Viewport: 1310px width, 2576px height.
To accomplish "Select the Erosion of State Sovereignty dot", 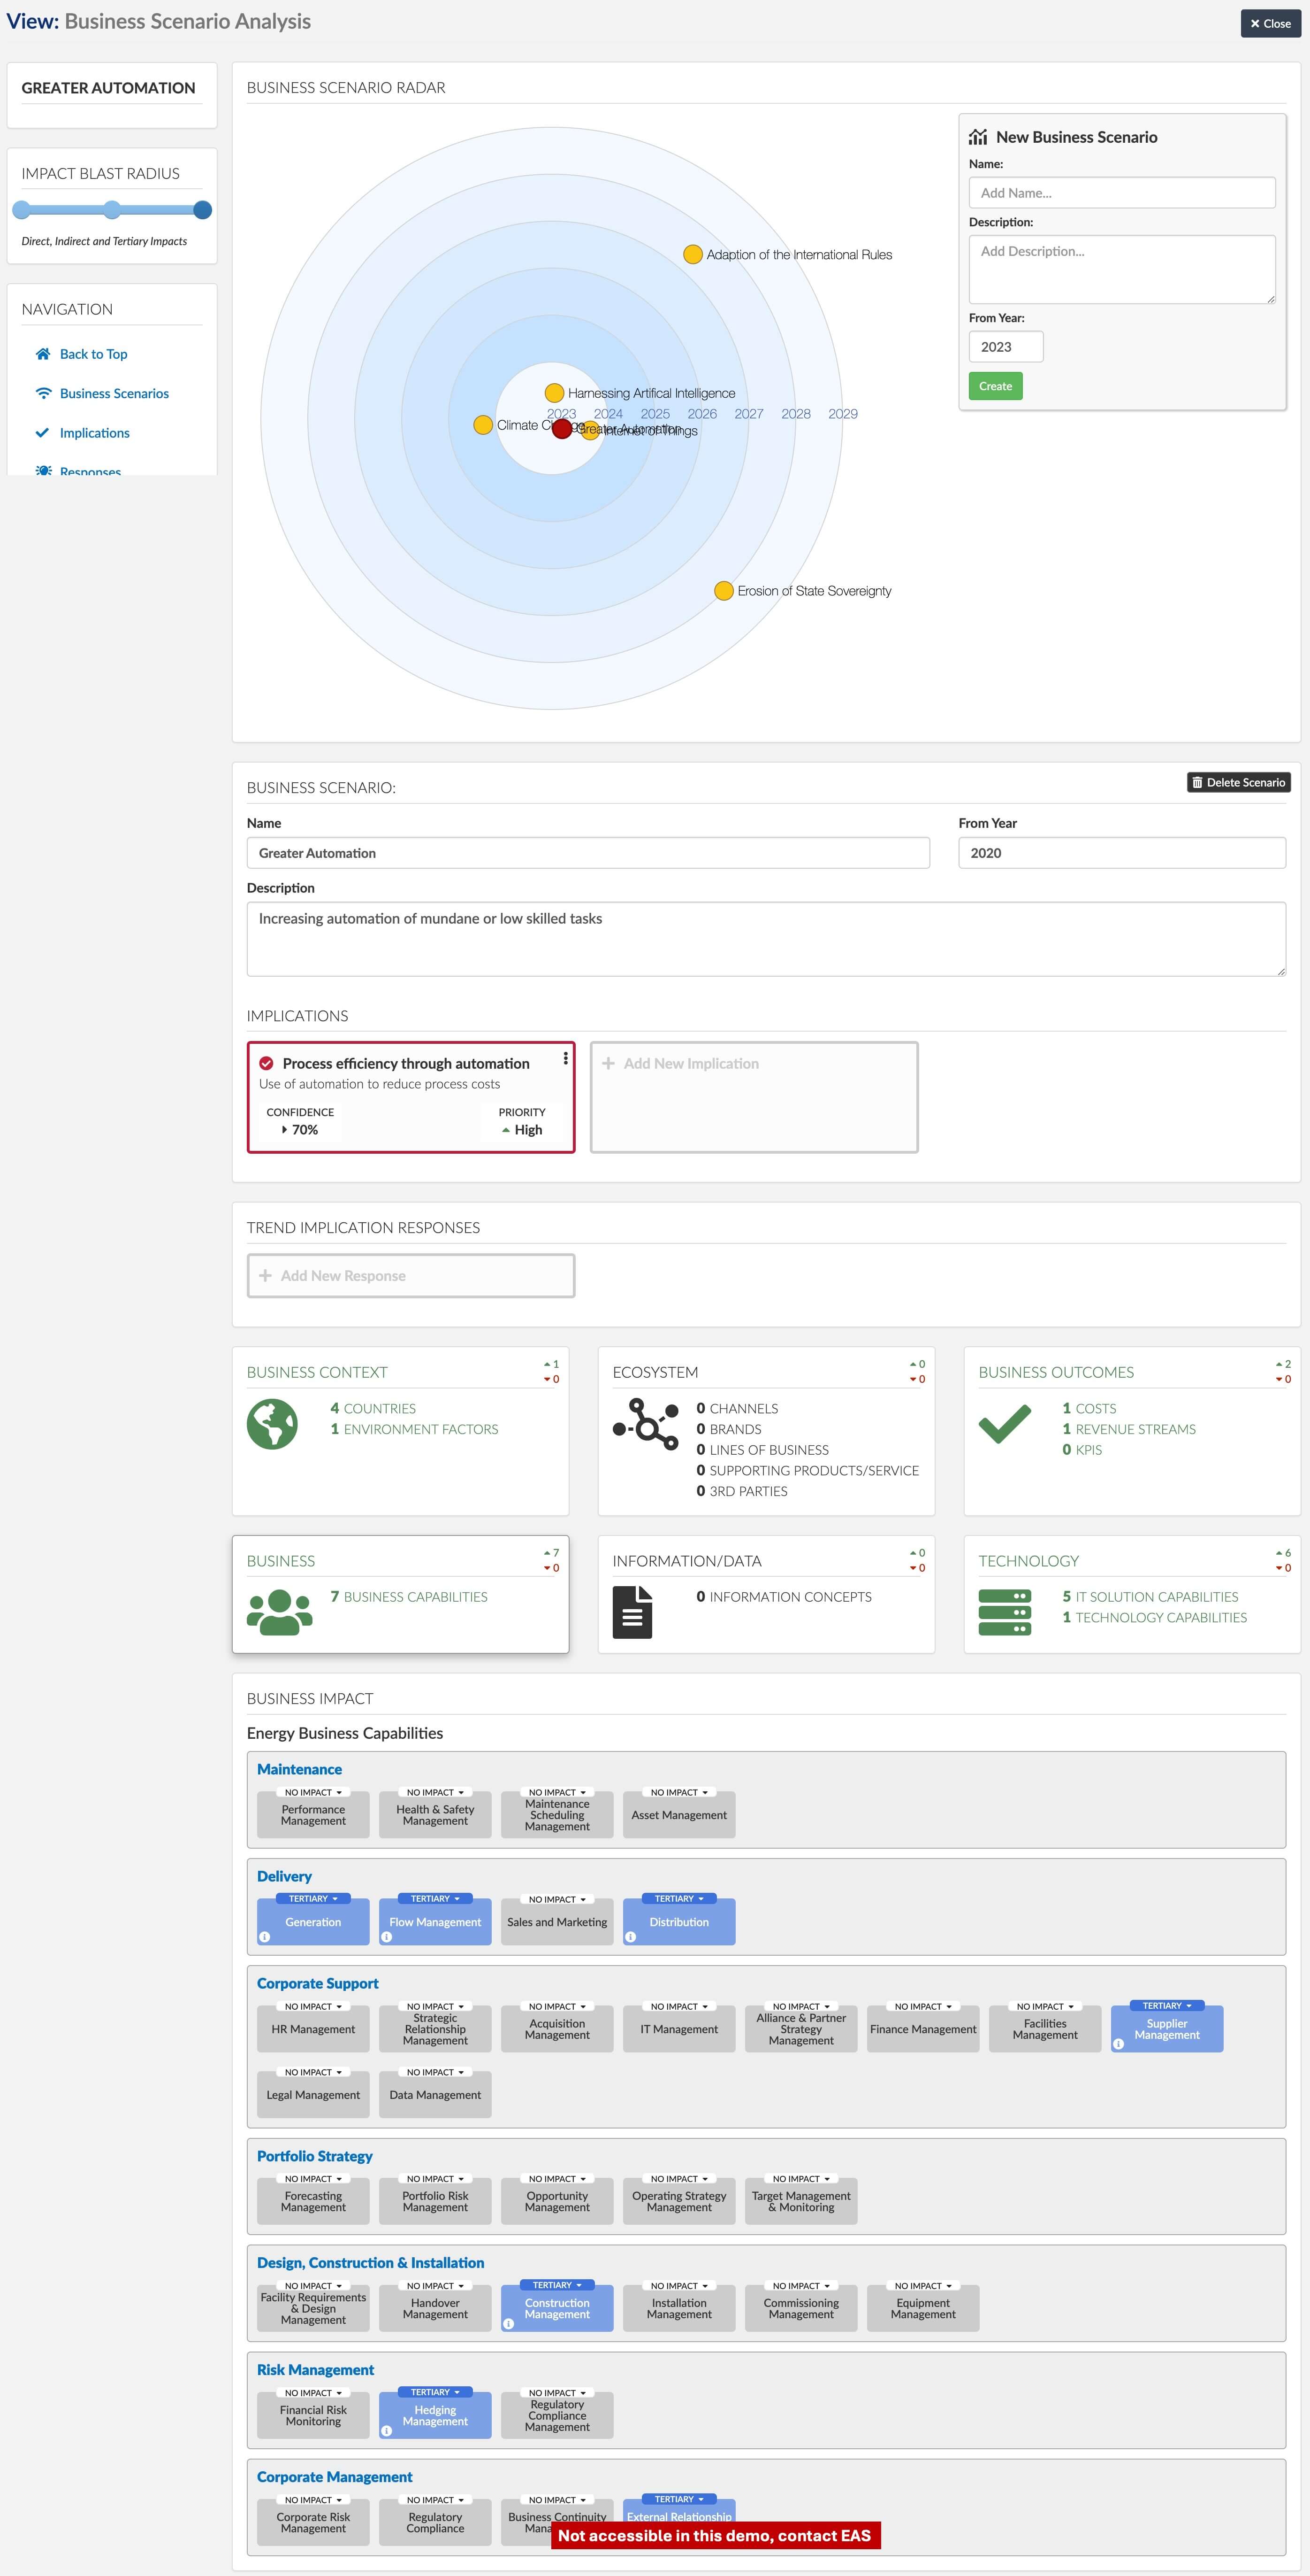I will (724, 591).
